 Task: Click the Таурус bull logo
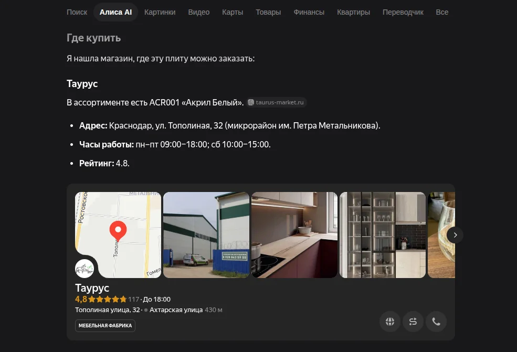85,269
